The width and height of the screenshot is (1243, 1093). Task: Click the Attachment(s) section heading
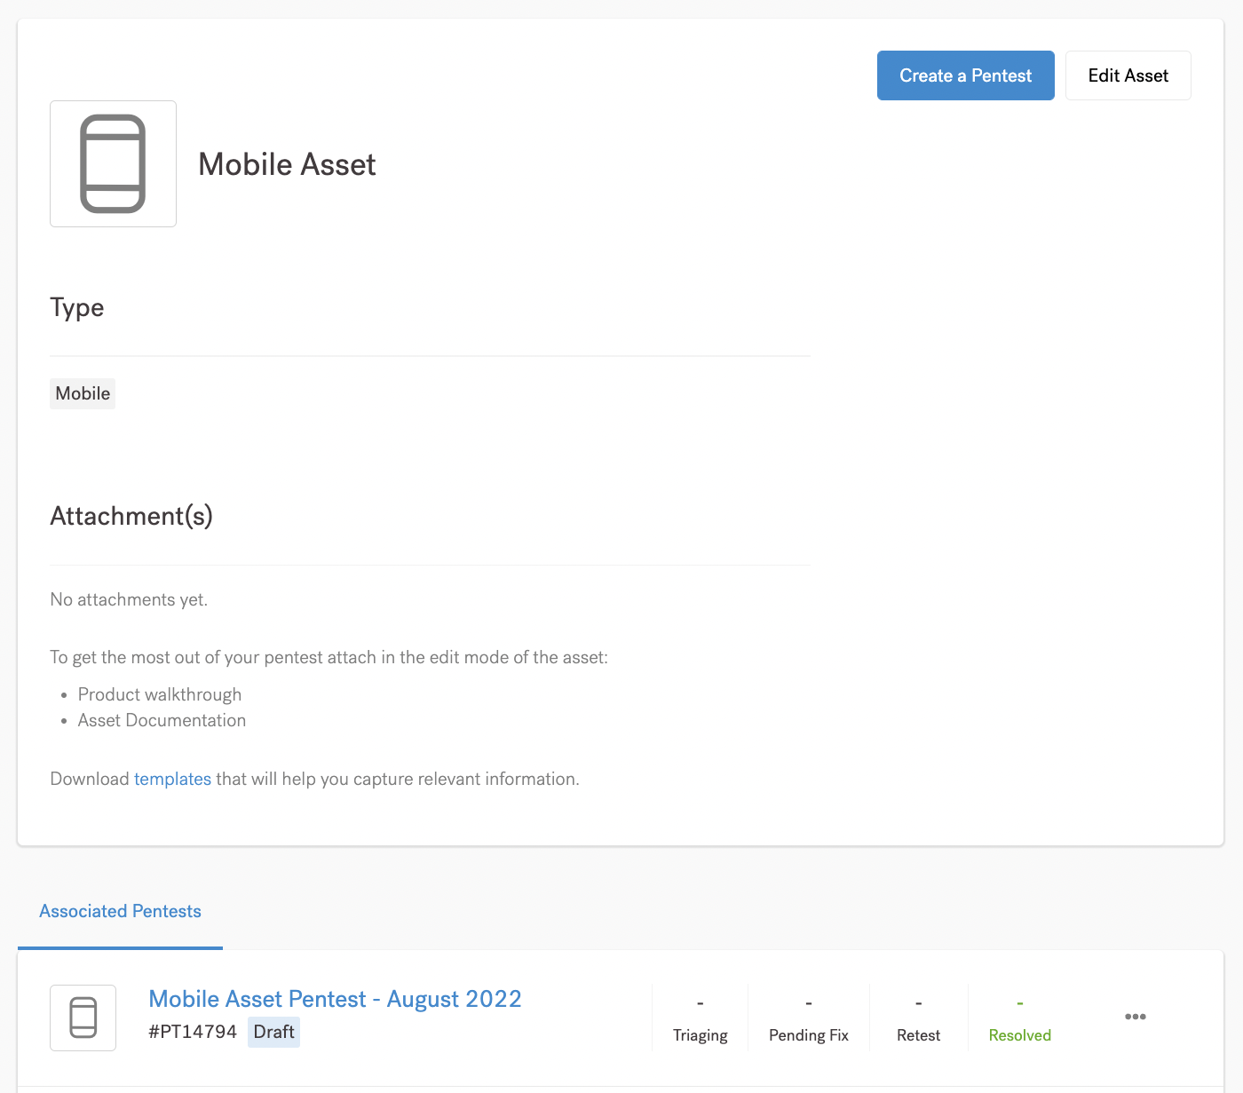coord(131,516)
